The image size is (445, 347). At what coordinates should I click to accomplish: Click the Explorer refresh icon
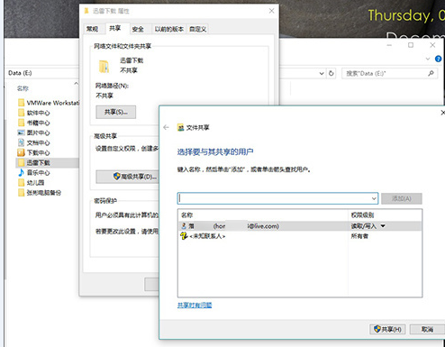(331, 73)
